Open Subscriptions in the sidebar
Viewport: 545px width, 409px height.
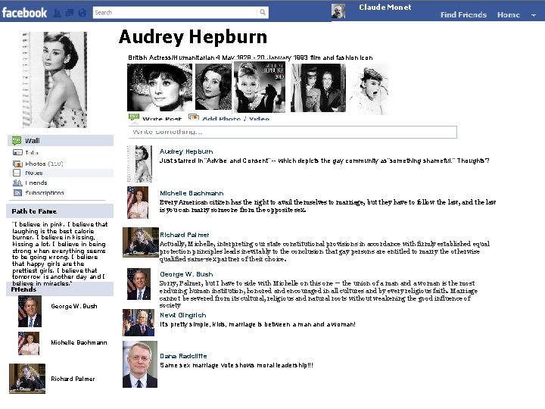[x=45, y=192]
